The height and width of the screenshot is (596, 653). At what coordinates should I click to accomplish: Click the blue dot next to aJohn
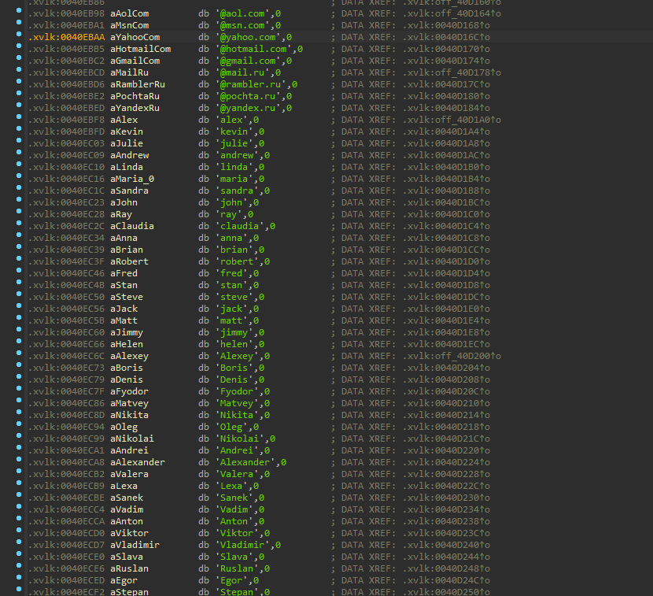[19, 202]
